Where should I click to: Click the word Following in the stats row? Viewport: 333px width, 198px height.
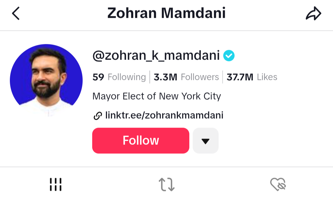click(127, 77)
